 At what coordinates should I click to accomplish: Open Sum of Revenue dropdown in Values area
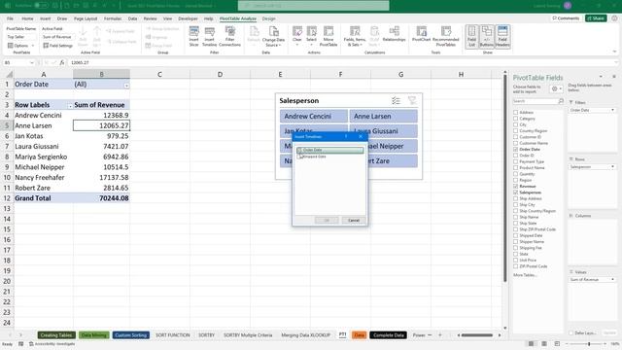(x=613, y=279)
